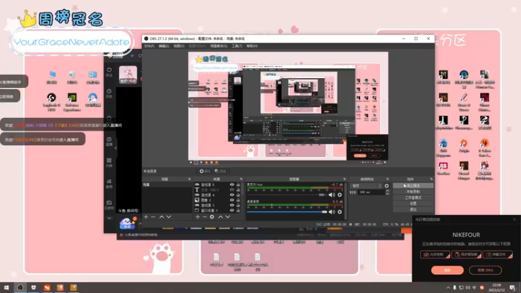
Task: Open OBS Settings button in controls
Action: pyautogui.click(x=413, y=203)
